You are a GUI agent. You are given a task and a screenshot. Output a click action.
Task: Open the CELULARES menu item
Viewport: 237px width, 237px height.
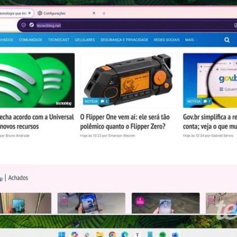click(x=85, y=40)
